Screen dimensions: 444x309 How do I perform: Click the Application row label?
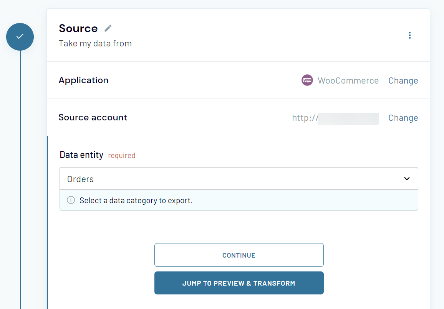[83, 80]
